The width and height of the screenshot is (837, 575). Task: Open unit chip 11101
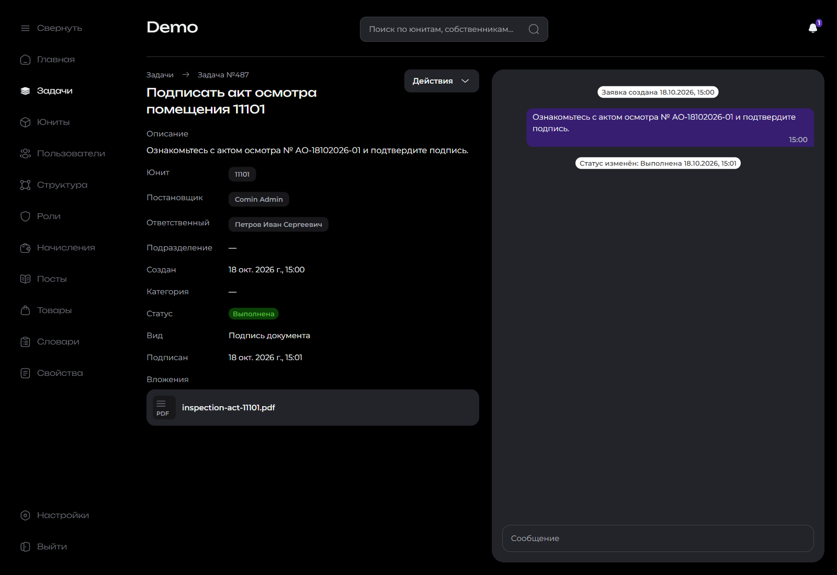click(x=242, y=174)
